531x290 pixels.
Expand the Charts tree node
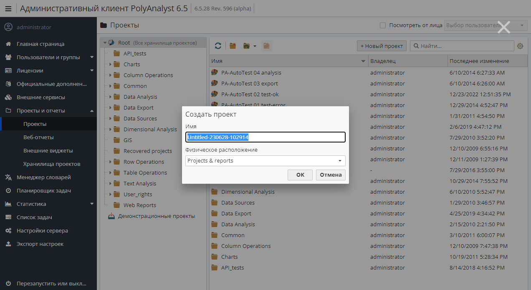pyautogui.click(x=110, y=64)
